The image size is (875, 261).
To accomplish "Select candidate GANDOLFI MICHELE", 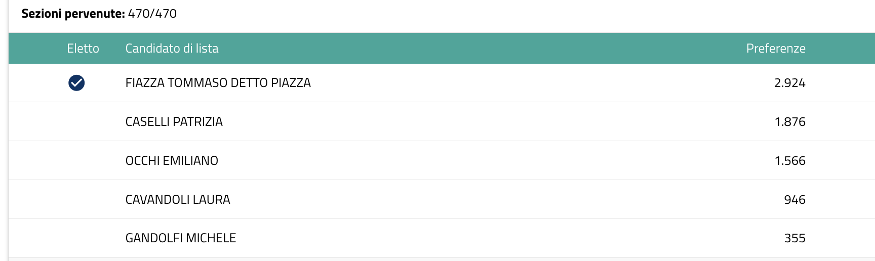I will [181, 238].
